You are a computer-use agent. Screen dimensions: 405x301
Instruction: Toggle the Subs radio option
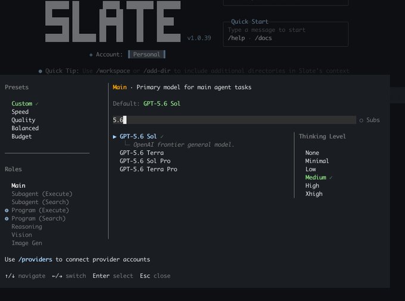pyautogui.click(x=370, y=120)
